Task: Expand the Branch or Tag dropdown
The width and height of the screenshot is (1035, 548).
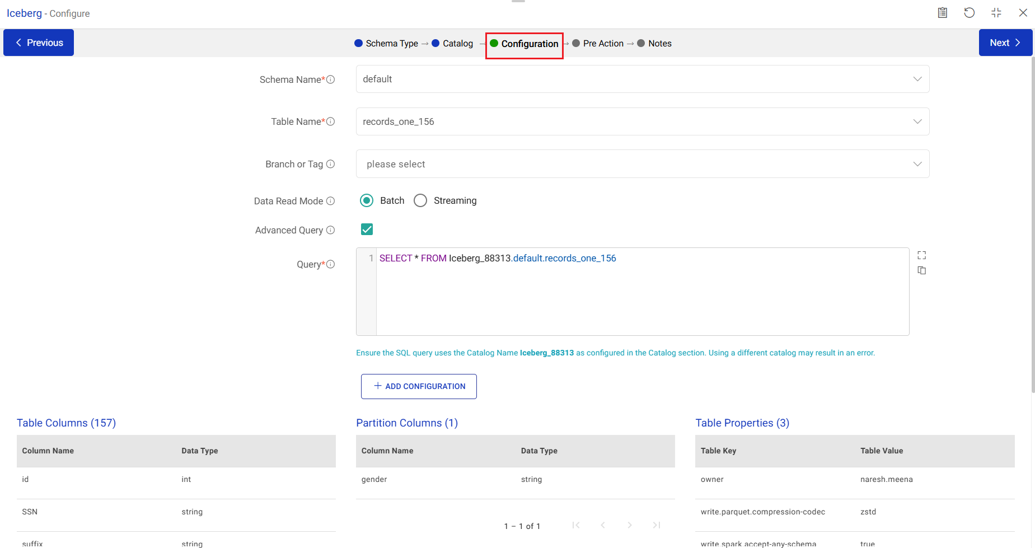Action: click(x=642, y=164)
